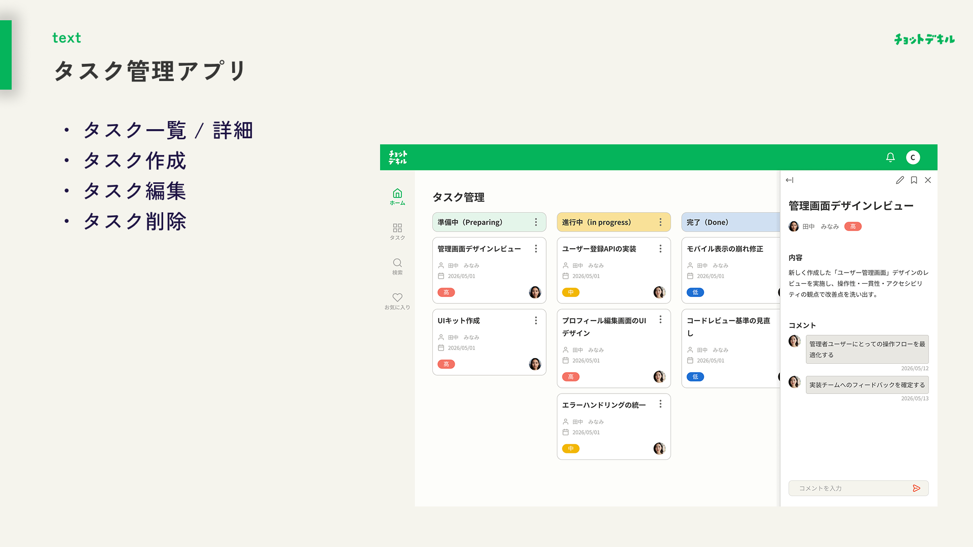
Task: Click 低 priority tag on コードレビュー基準 card
Action: point(695,377)
